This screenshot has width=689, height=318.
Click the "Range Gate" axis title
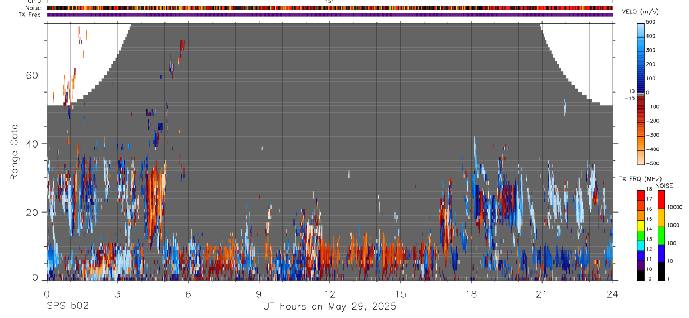click(15, 153)
